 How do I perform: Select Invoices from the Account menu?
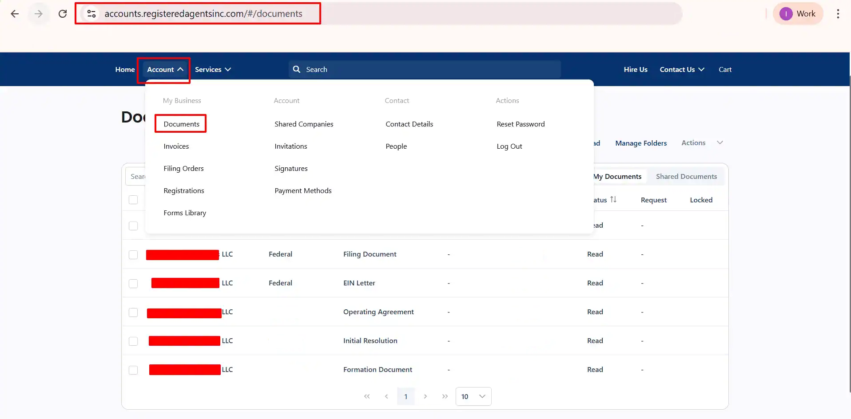click(x=176, y=146)
